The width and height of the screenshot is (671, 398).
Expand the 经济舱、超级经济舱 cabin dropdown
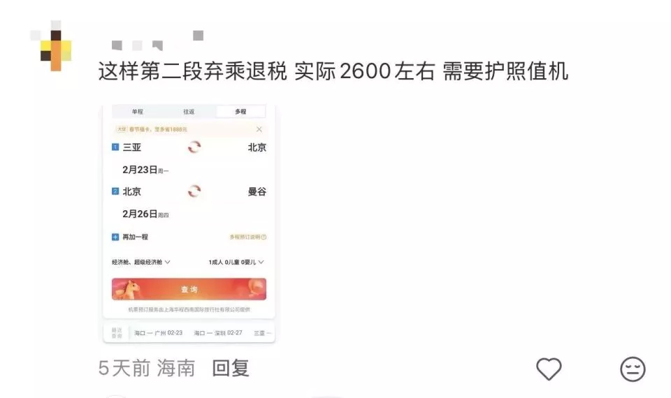pos(140,262)
